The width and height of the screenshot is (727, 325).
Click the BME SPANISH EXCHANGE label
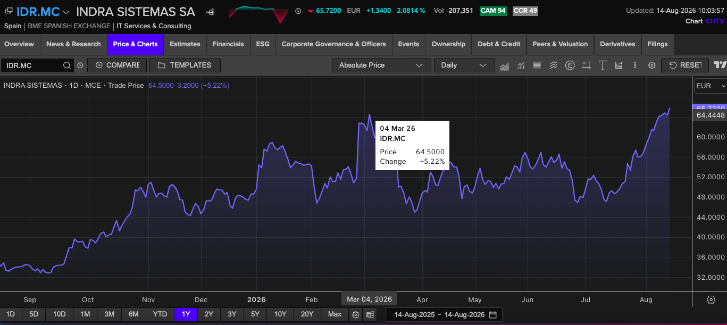[x=69, y=26]
